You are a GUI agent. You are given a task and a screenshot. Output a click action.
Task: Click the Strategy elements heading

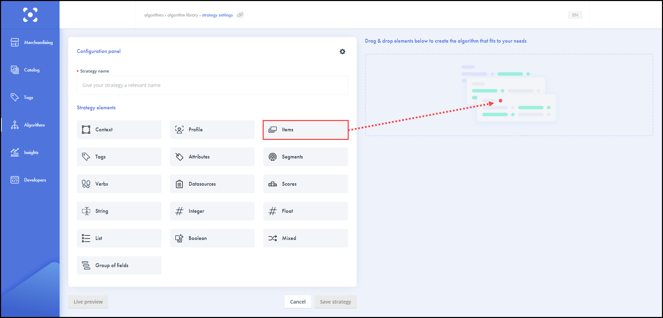click(x=96, y=108)
